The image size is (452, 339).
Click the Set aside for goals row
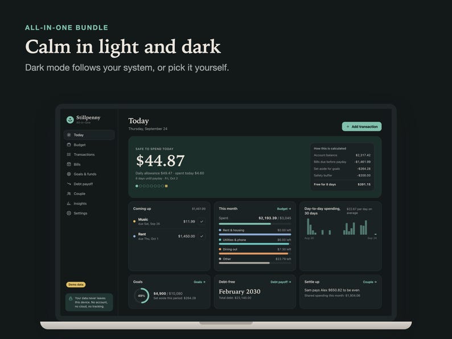pos(342,169)
